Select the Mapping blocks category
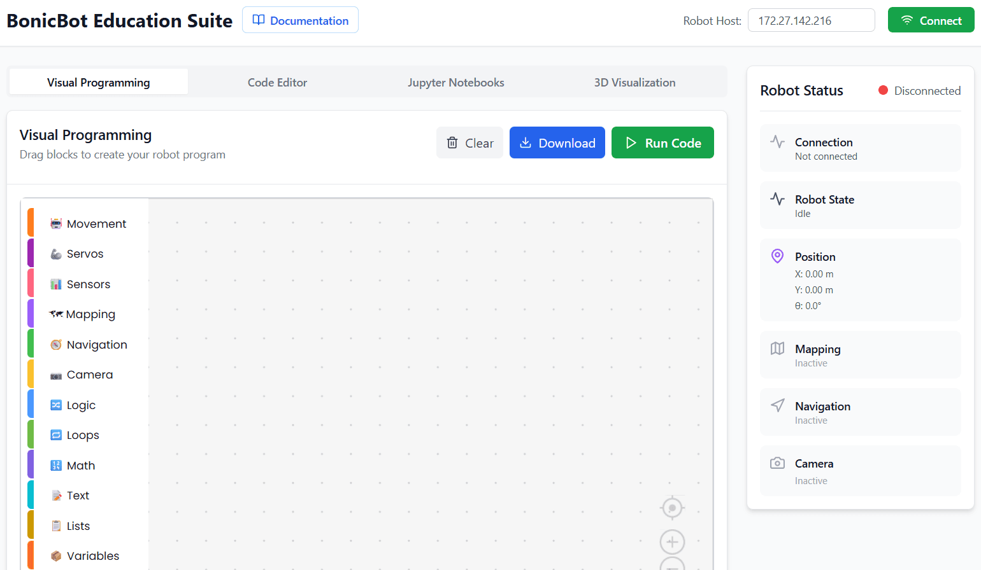Image resolution: width=981 pixels, height=570 pixels. tap(90, 314)
